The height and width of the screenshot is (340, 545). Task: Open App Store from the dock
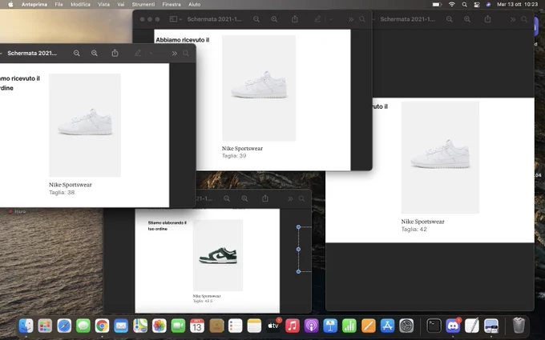click(387, 326)
